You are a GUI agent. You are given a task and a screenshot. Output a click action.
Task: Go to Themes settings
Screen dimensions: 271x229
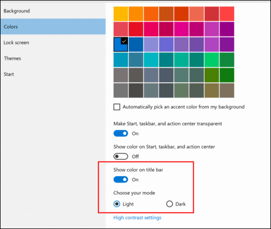12,58
